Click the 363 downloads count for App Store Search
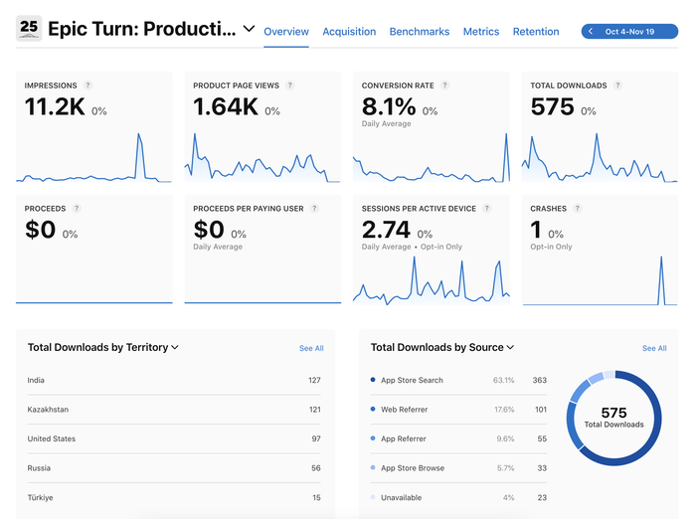The image size is (696, 519). (540, 380)
